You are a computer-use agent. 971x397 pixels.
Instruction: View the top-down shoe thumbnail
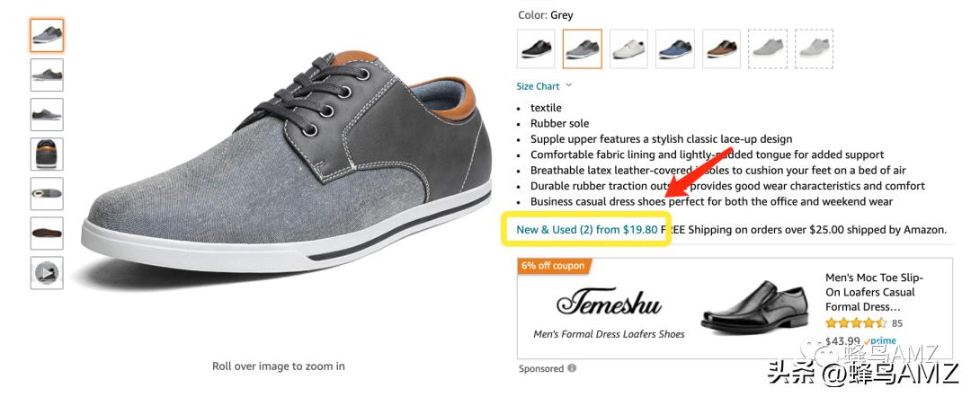(47, 194)
